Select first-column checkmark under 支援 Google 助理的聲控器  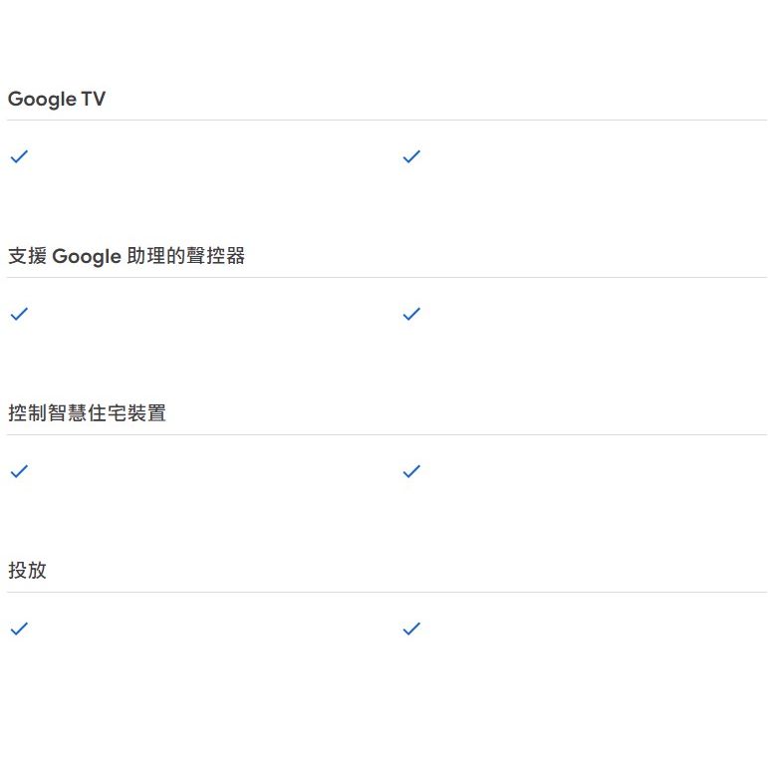click(x=19, y=314)
